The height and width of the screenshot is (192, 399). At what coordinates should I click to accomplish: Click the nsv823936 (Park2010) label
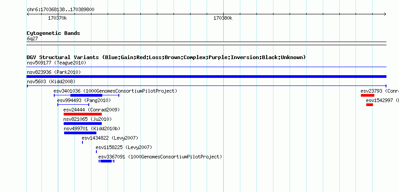[54, 73]
